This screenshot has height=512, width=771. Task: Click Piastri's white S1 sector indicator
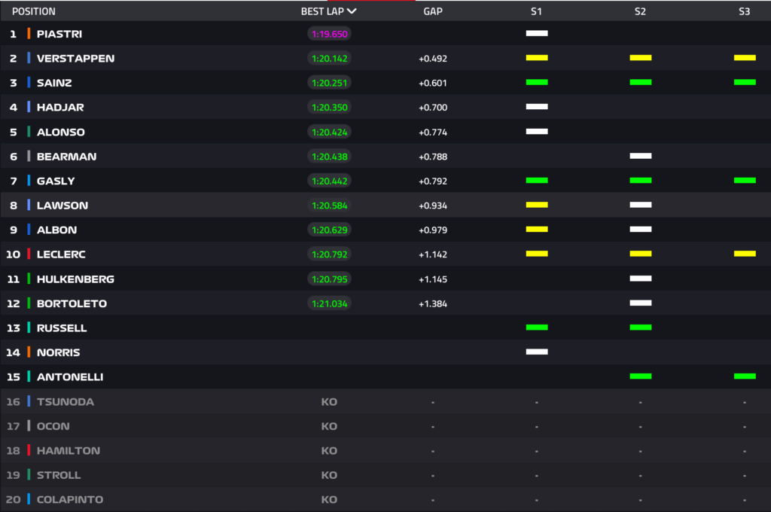click(537, 34)
